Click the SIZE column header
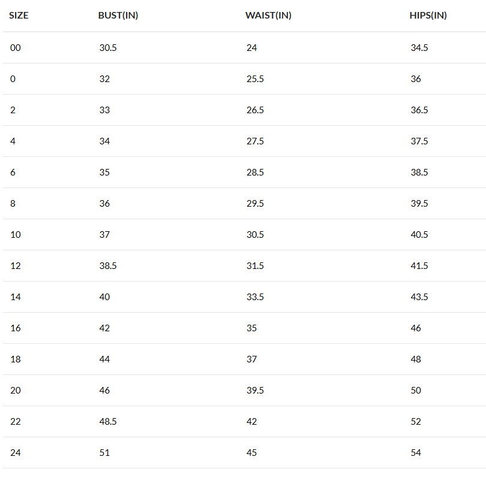Viewport: 486px width, 487px height. point(19,16)
